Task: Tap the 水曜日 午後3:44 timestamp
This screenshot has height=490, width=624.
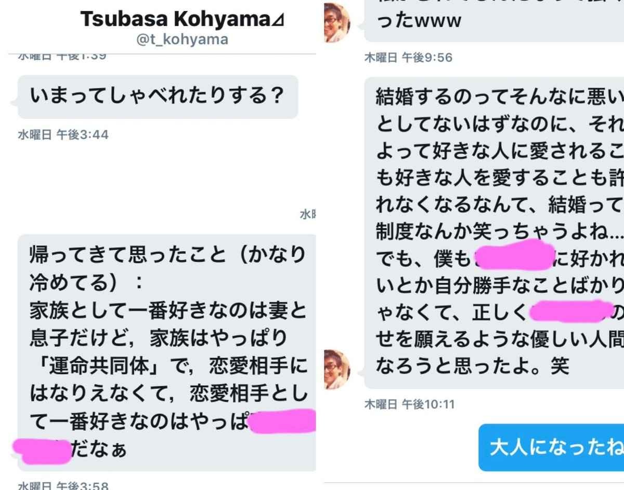Action: pos(63,135)
